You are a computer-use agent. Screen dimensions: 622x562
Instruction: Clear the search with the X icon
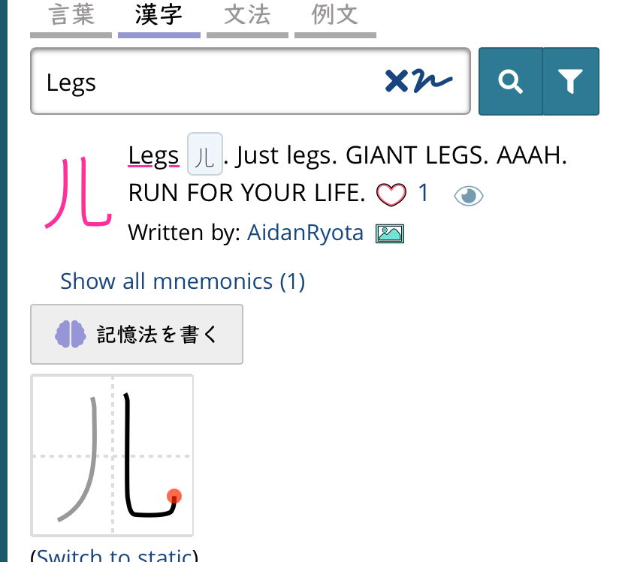397,81
